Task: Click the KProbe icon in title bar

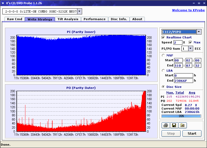Action: 3,3
